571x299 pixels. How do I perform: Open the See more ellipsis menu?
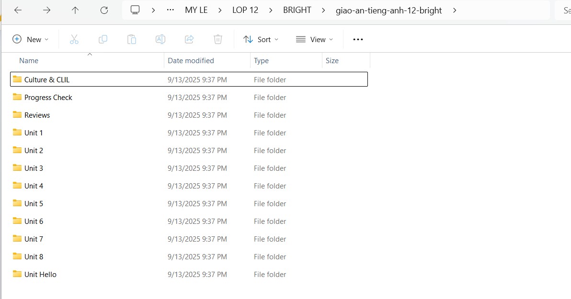(358, 40)
